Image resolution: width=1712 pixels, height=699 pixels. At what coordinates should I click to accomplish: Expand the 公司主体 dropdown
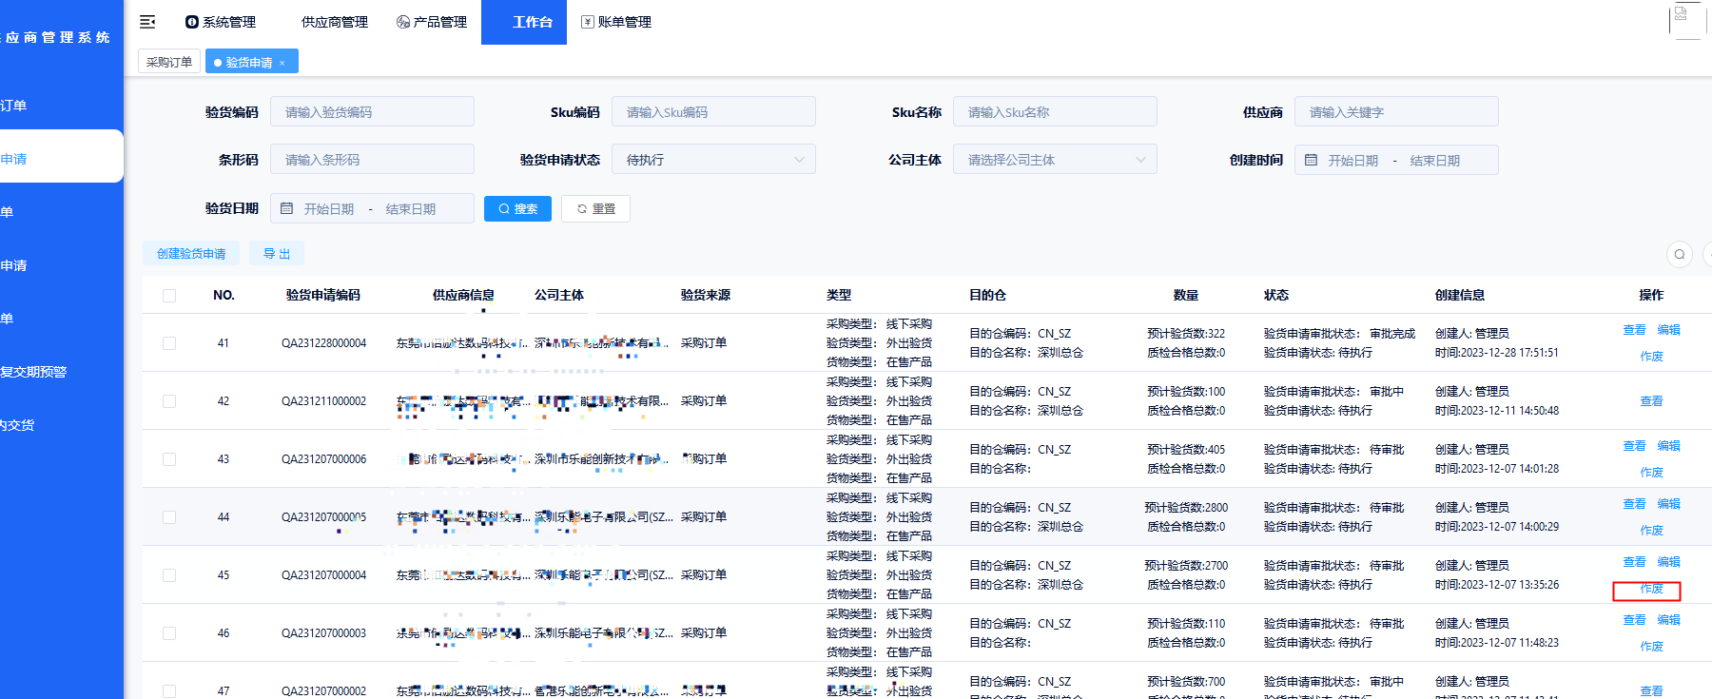(x=1054, y=160)
